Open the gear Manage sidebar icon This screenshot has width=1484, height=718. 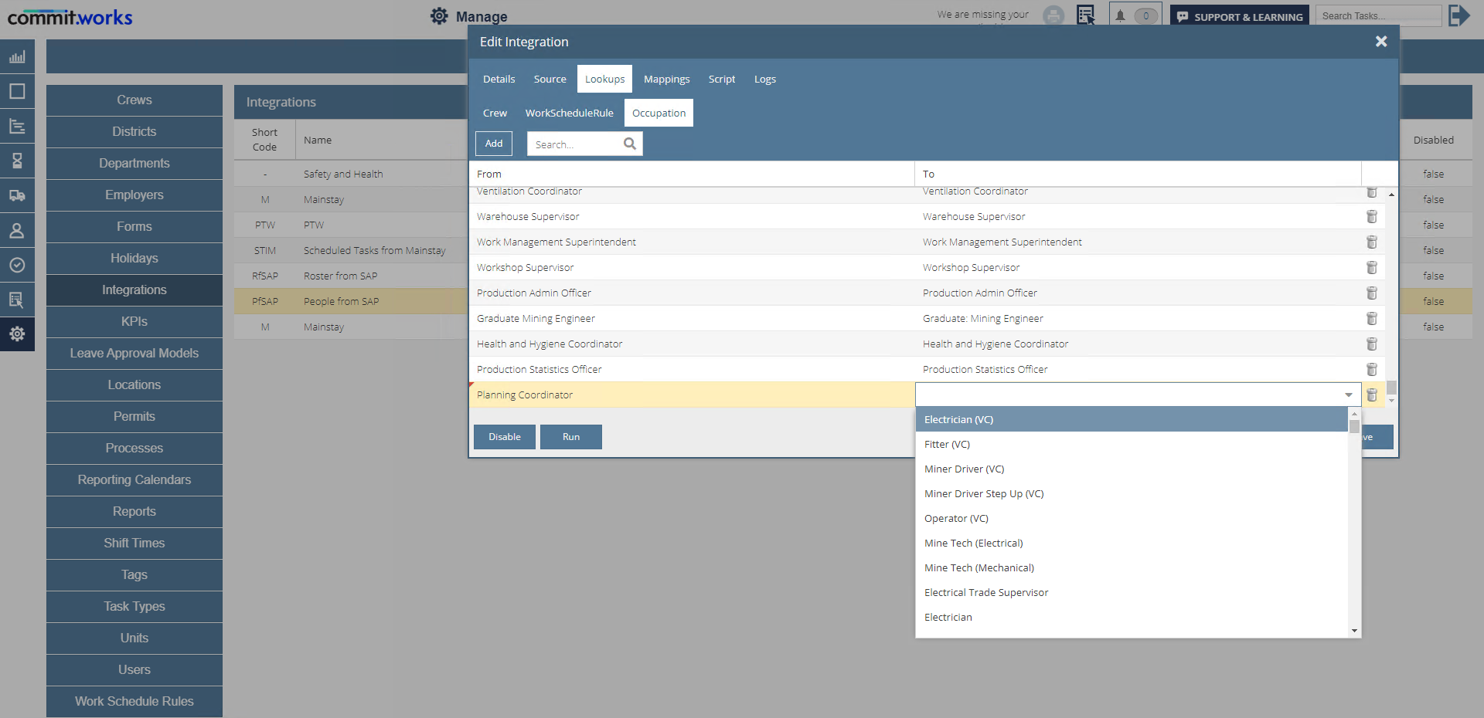click(17, 334)
